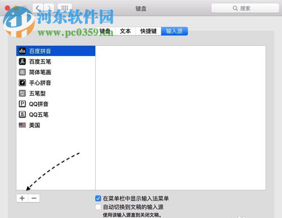Go back with the left chevron

38,8
